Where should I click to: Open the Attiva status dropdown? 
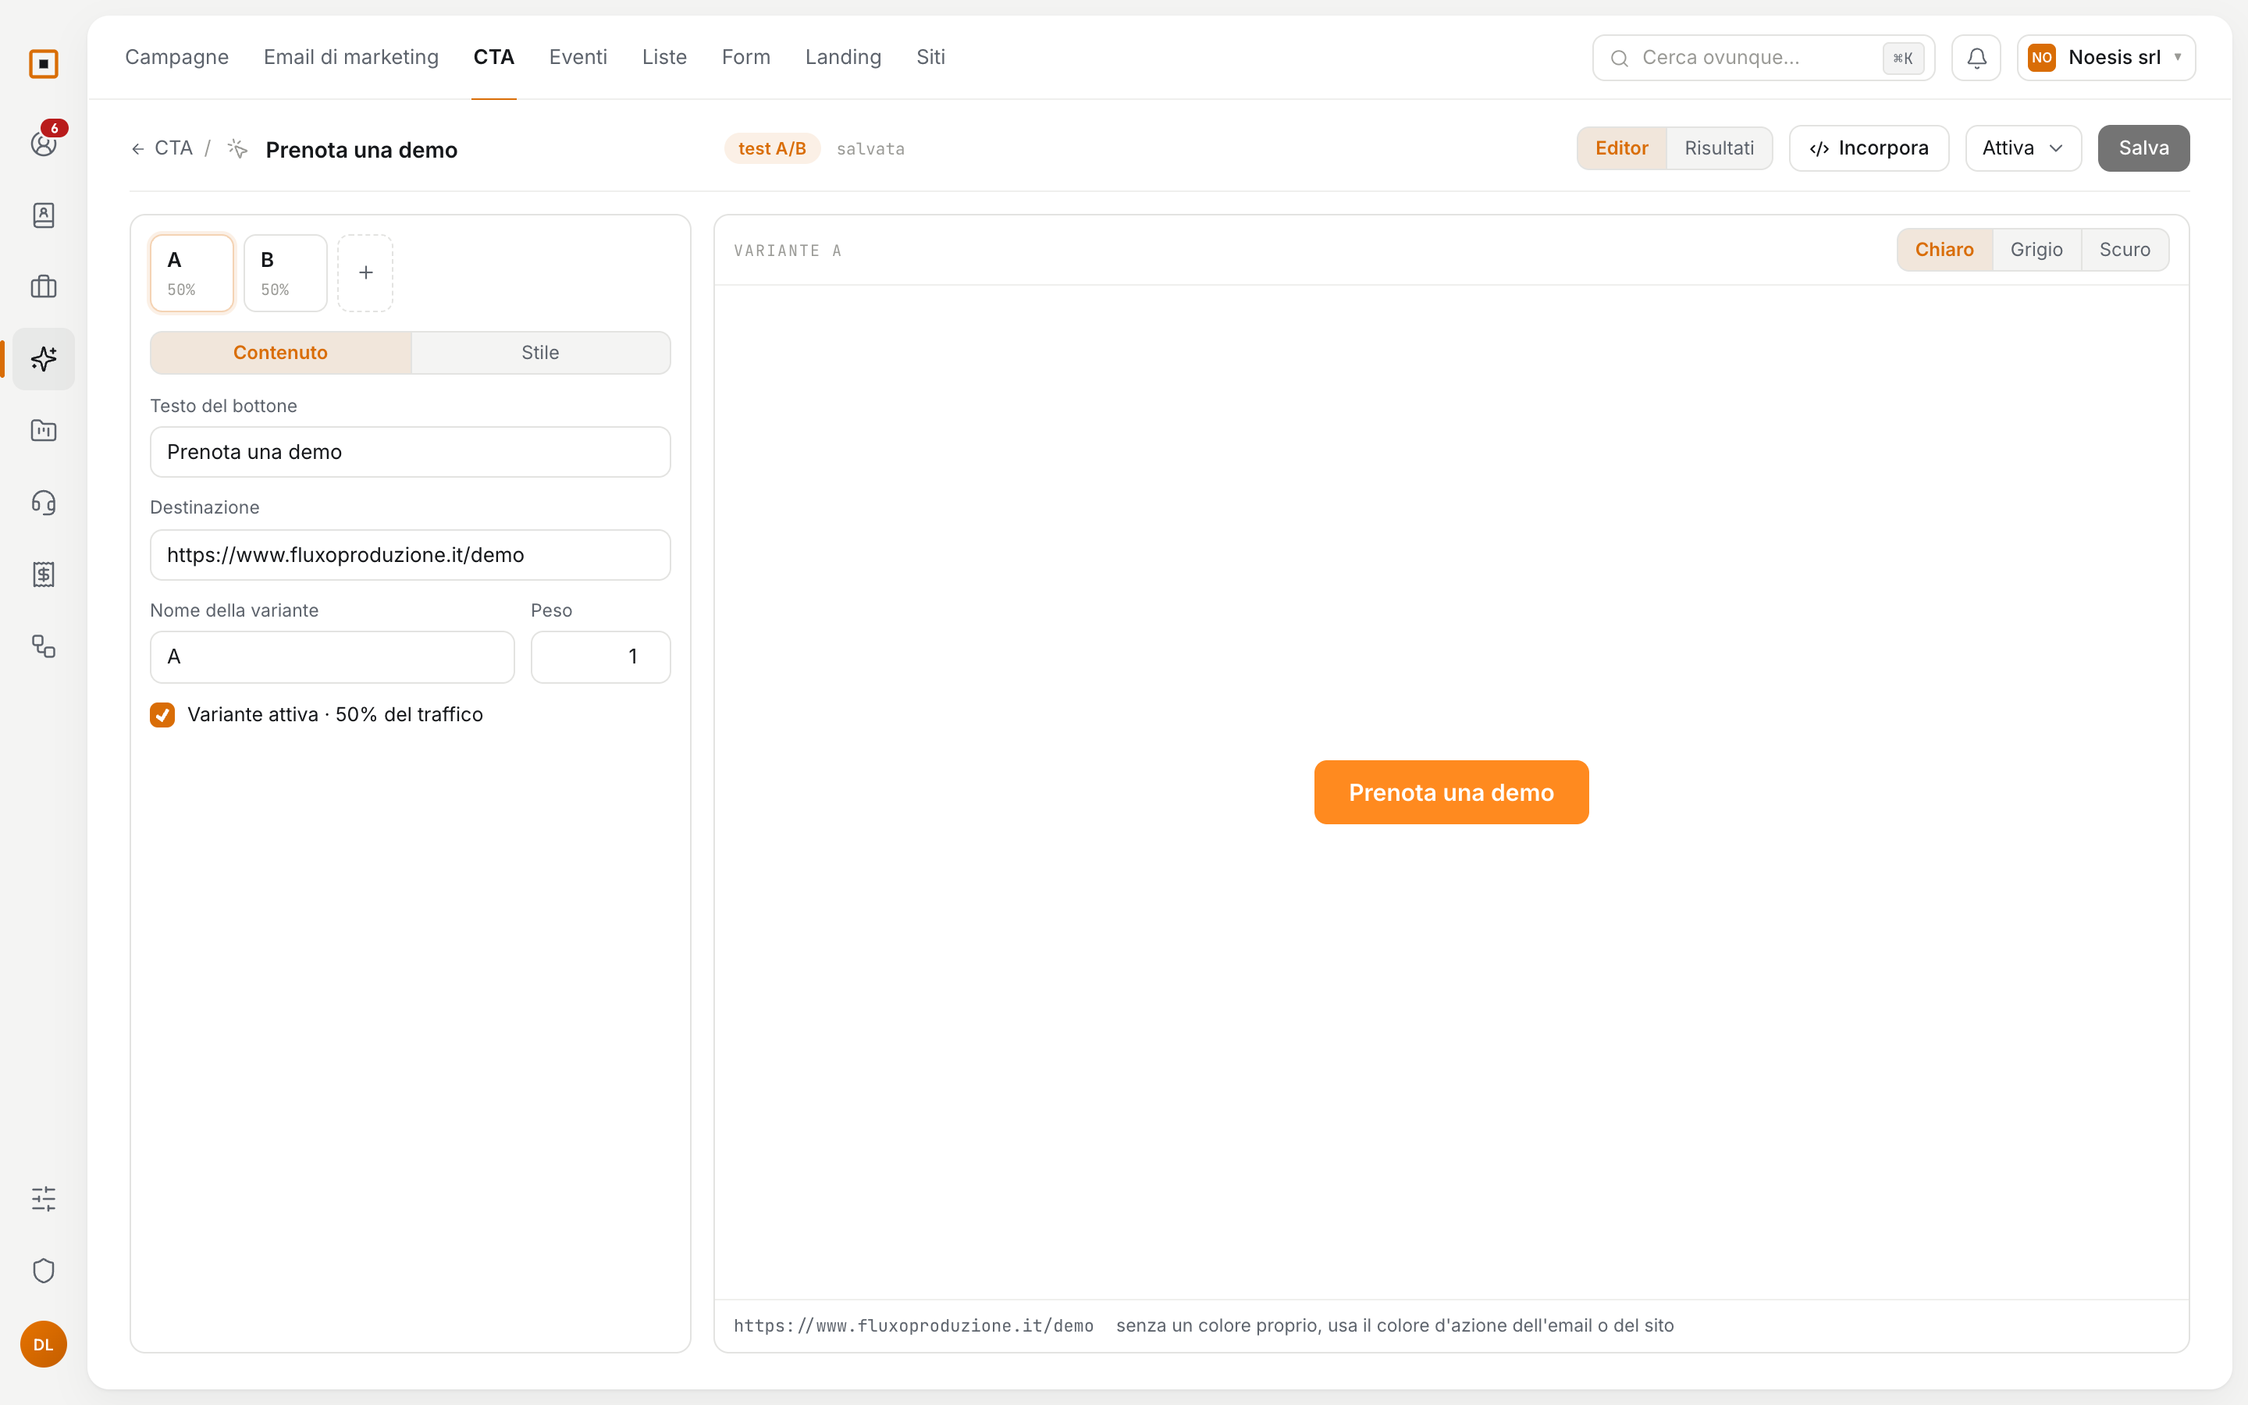2022,148
